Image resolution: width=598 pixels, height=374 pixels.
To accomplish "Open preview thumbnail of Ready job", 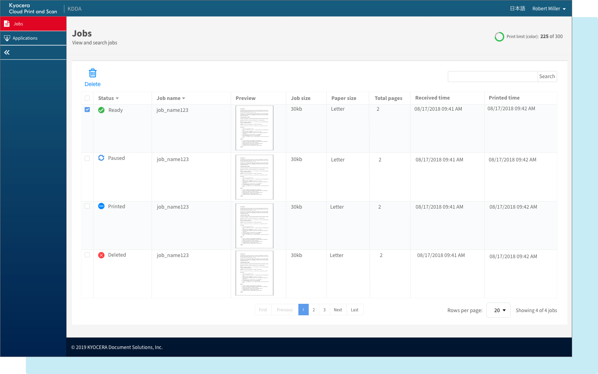I will 254,128.
